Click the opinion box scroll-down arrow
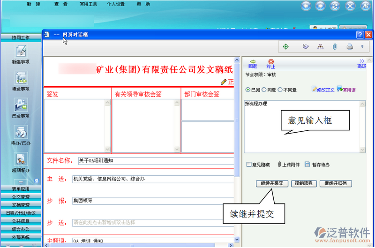 (362, 150)
